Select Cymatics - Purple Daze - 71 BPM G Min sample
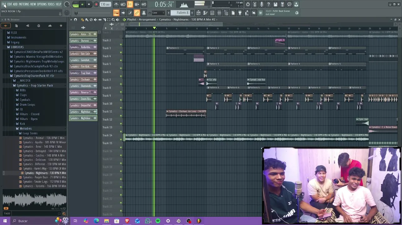 (x=43, y=177)
